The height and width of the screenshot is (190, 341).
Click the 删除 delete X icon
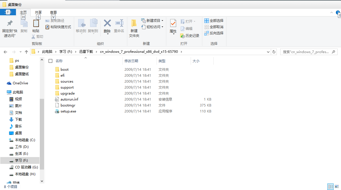pos(107,23)
